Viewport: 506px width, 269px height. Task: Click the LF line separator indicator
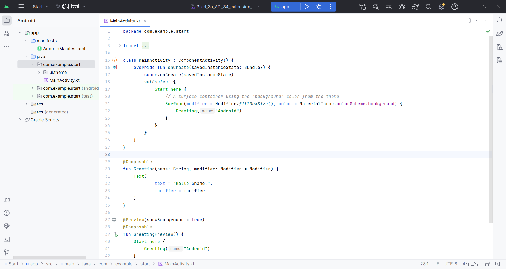[x=437, y=264]
